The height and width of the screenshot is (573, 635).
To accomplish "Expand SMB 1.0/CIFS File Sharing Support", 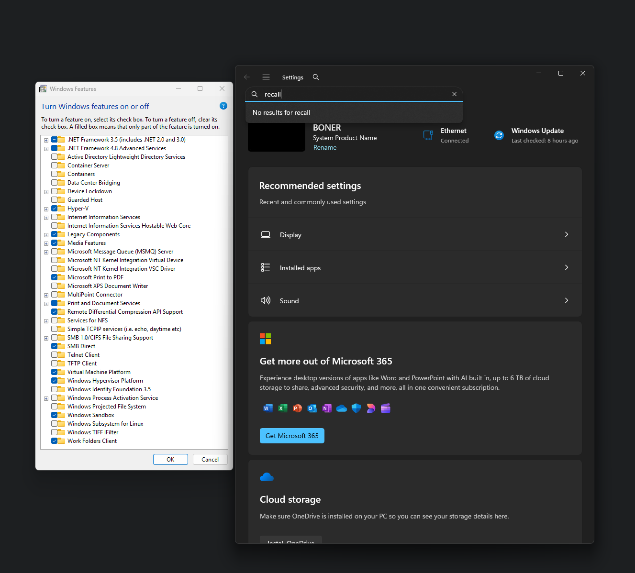I will click(x=46, y=338).
